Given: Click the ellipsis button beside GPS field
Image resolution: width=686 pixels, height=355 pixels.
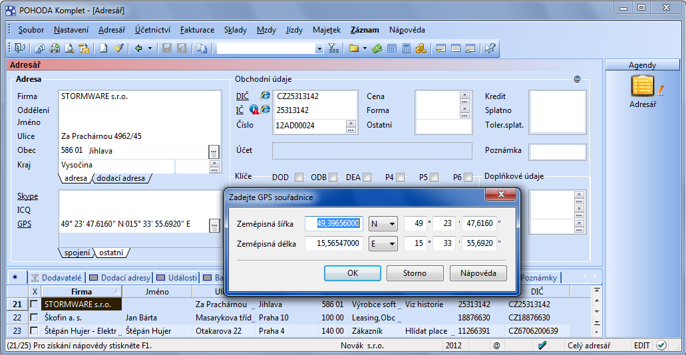Looking at the screenshot, I should point(214,225).
